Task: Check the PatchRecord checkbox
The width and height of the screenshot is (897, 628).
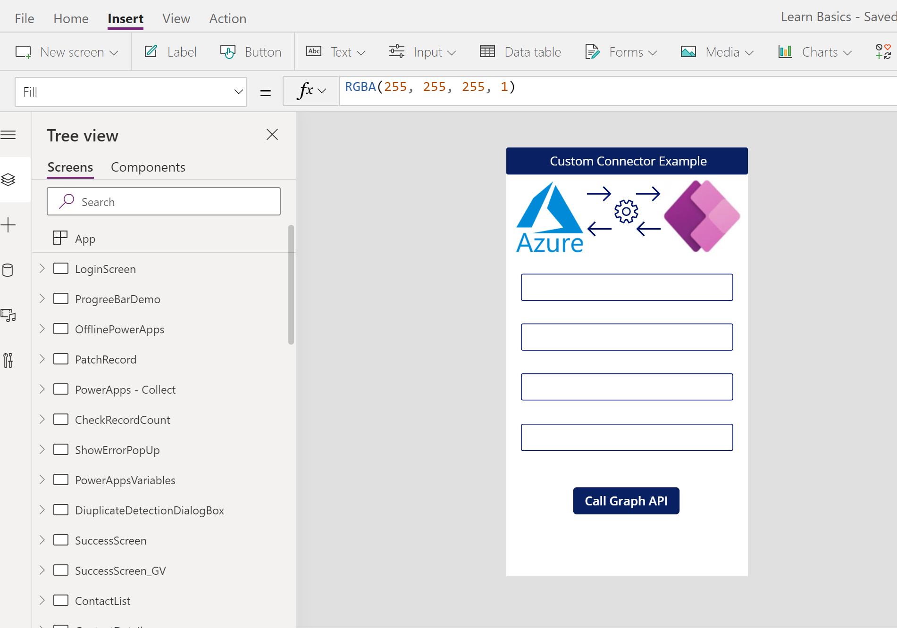Action: click(x=61, y=359)
